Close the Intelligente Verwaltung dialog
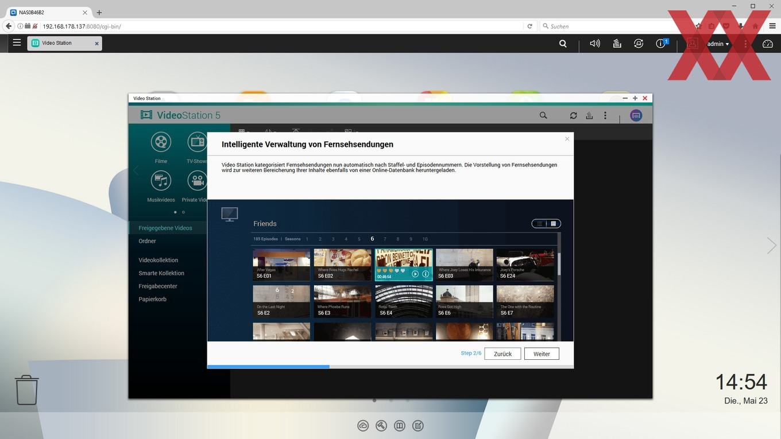This screenshot has width=781, height=439. [567, 139]
